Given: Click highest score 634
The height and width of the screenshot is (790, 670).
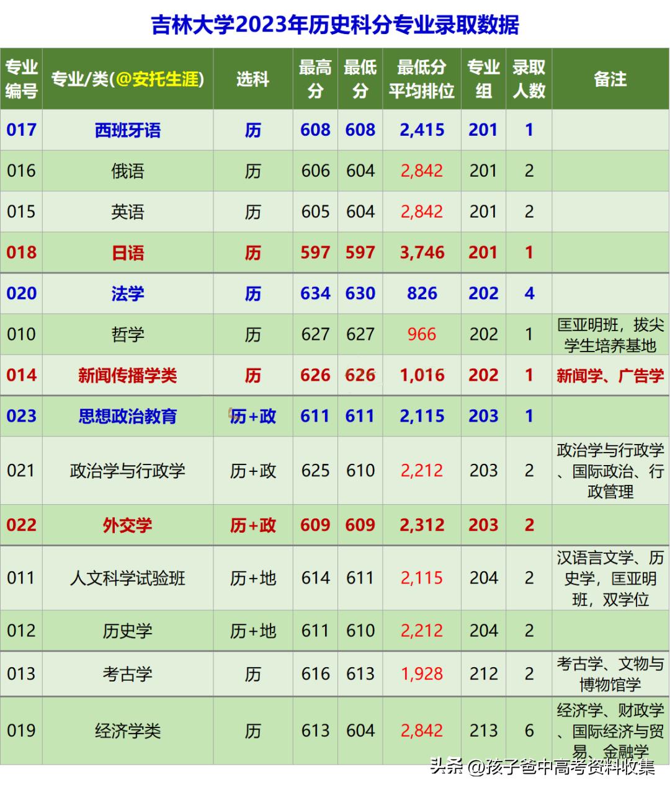Looking at the screenshot, I should pos(315,294).
